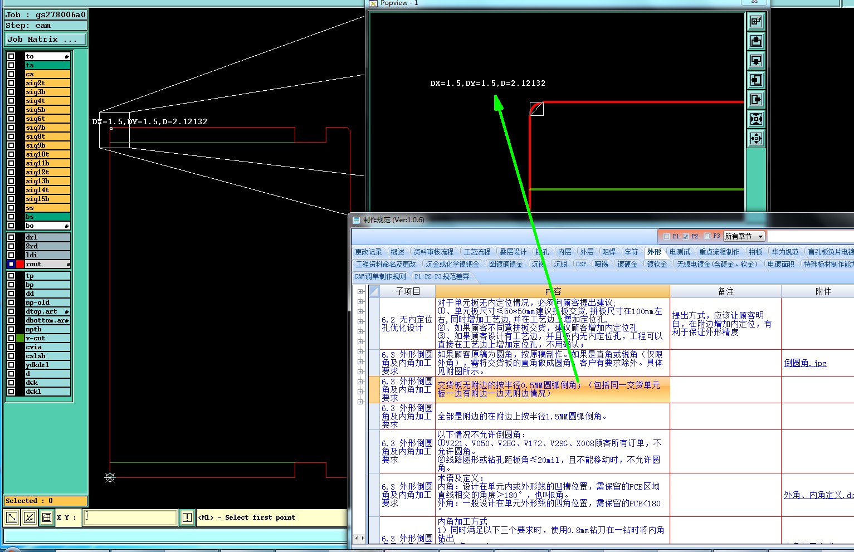Pan Popview down with the down-arrow icon

point(756,61)
